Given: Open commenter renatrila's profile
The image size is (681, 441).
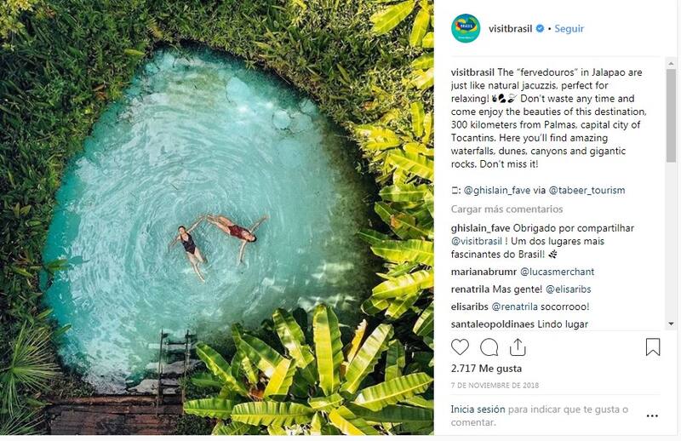Looking at the screenshot, I should (472, 288).
